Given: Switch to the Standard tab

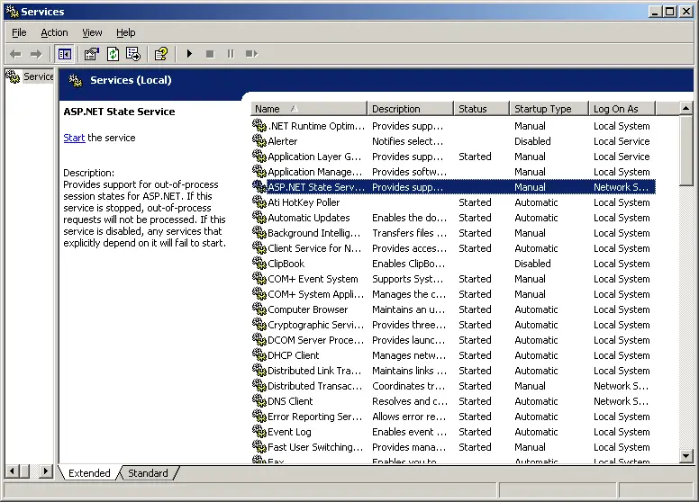Looking at the screenshot, I should point(148,473).
